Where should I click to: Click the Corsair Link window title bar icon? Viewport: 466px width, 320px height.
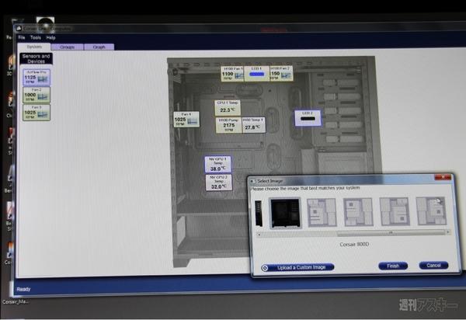pyautogui.click(x=19, y=28)
